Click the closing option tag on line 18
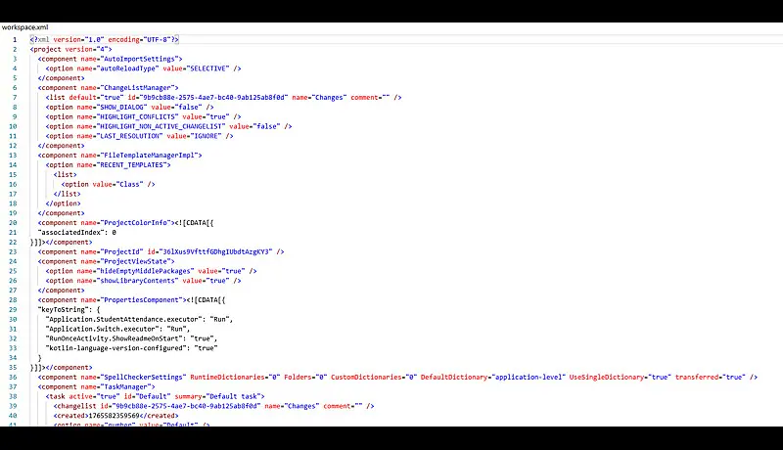Screen dimensions: 783x450 [x=63, y=203]
